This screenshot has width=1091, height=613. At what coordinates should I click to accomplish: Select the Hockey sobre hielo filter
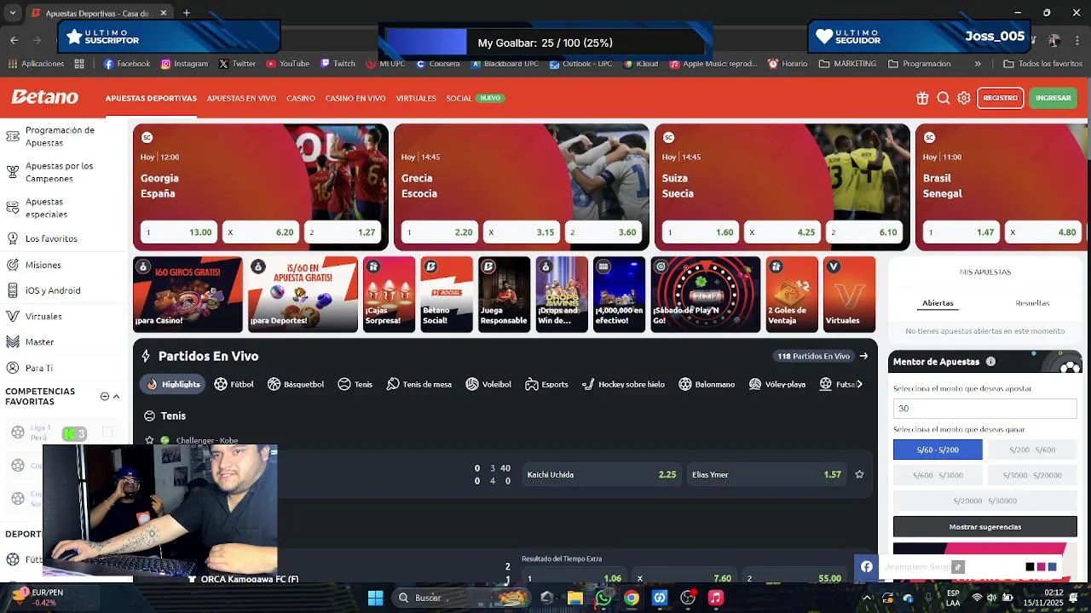623,384
